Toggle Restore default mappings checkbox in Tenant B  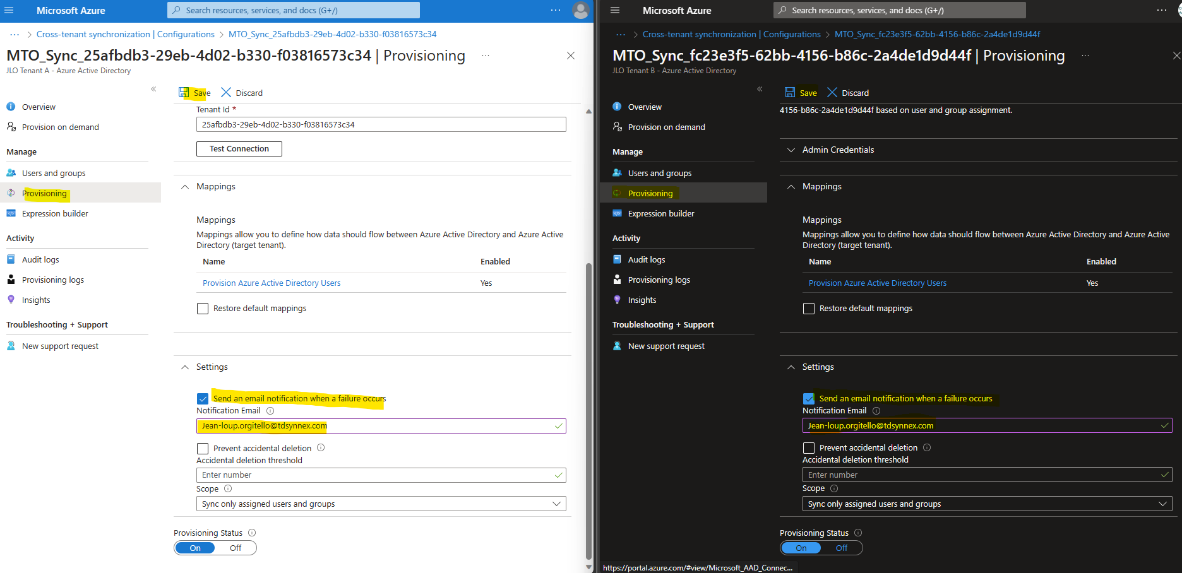(x=809, y=309)
